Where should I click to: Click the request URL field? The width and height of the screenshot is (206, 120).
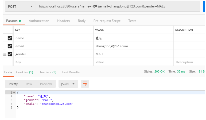(118, 6)
